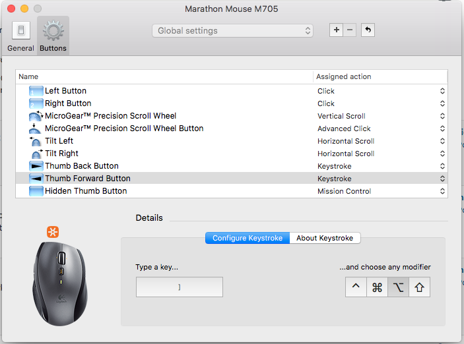464x344 pixels.
Task: Select the Thumb Forward Button label
Action: pos(88,179)
